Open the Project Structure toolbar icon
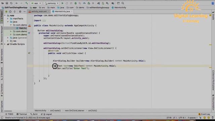Image resolution: width=215 pixels, height=121 pixels. 113,3
